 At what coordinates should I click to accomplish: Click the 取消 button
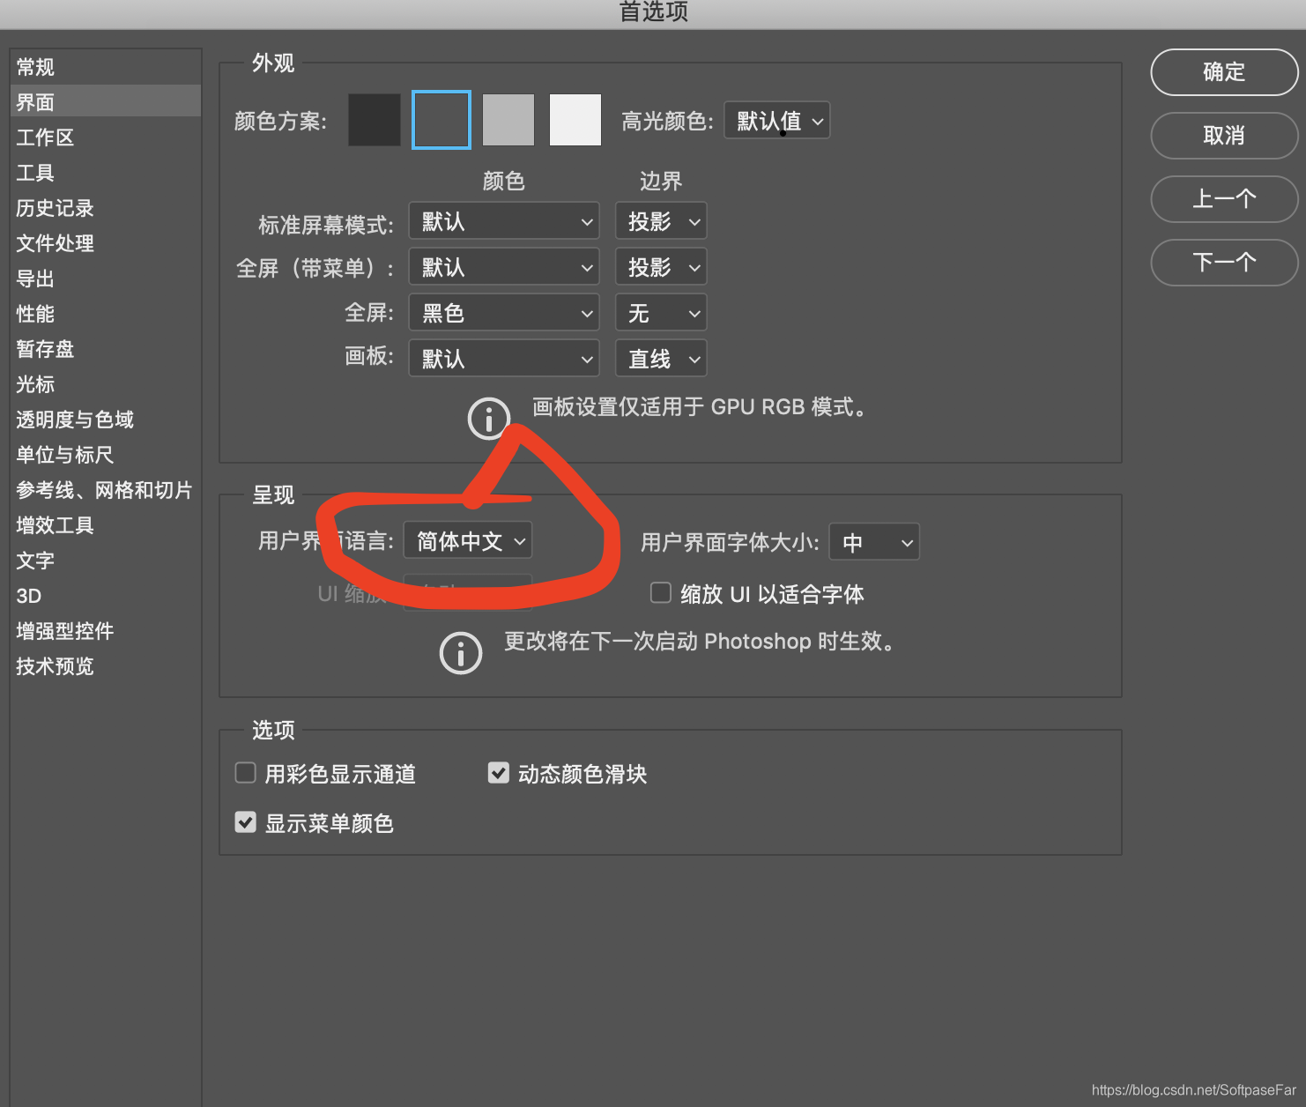pos(1224,136)
